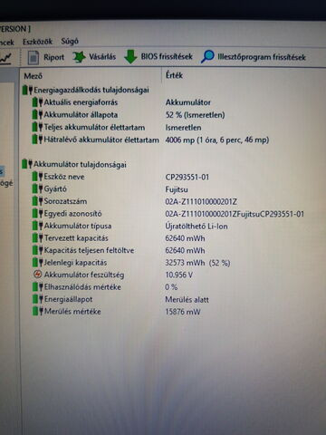The height and width of the screenshot is (435, 326).
Task: Click the value Merülés alatt
Action: pyautogui.click(x=187, y=300)
